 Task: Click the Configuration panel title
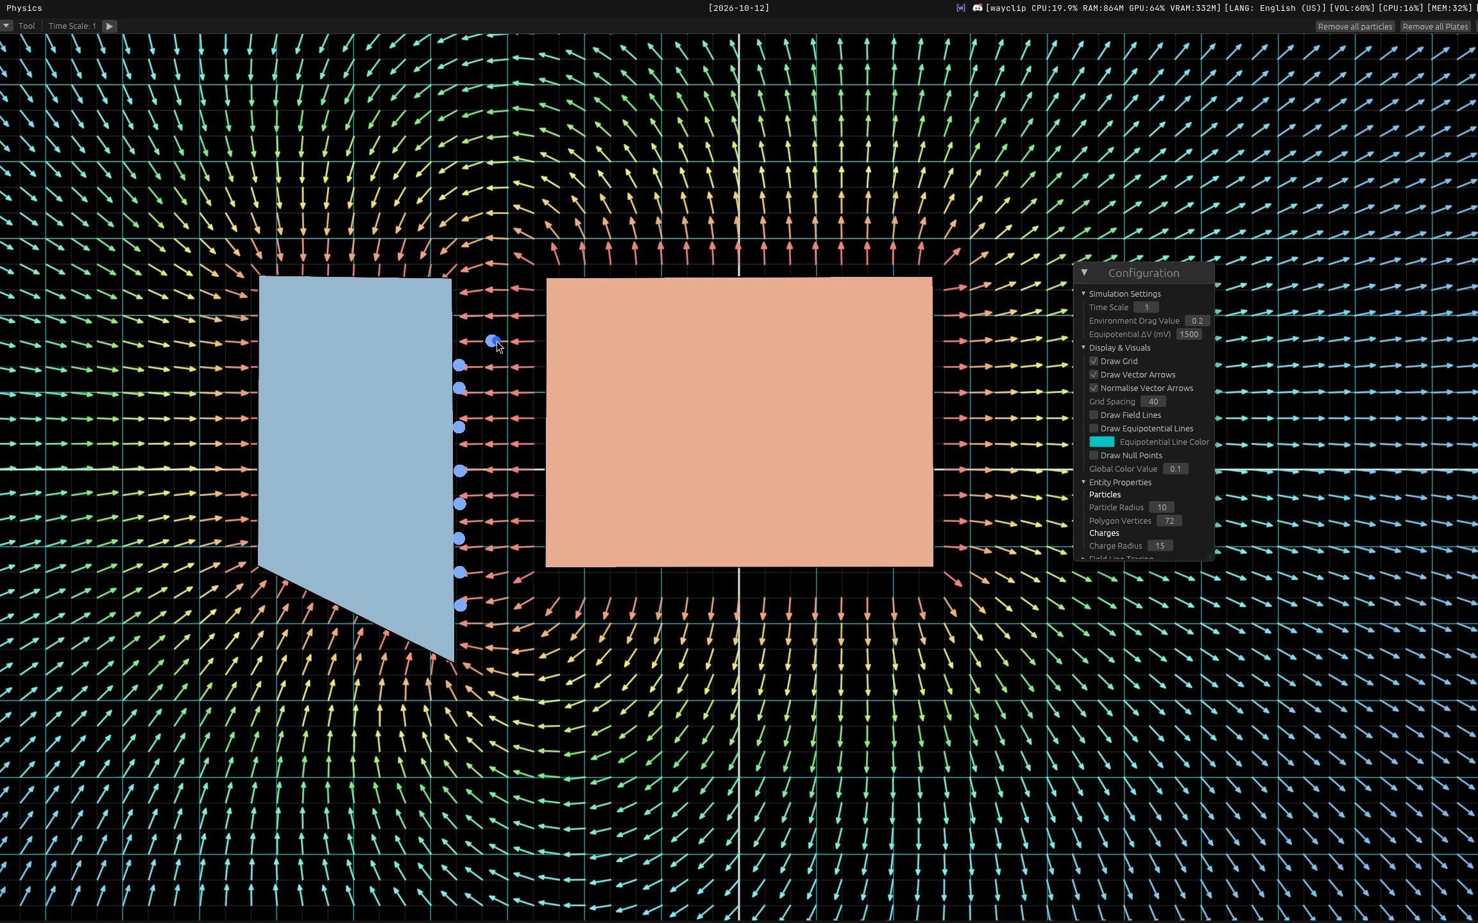point(1144,273)
